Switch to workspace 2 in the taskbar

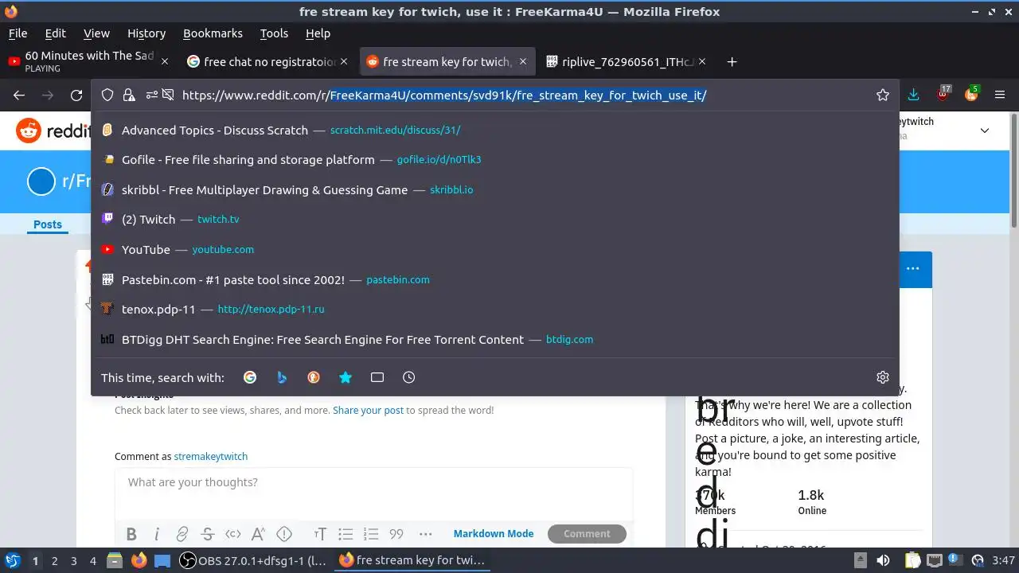point(54,561)
